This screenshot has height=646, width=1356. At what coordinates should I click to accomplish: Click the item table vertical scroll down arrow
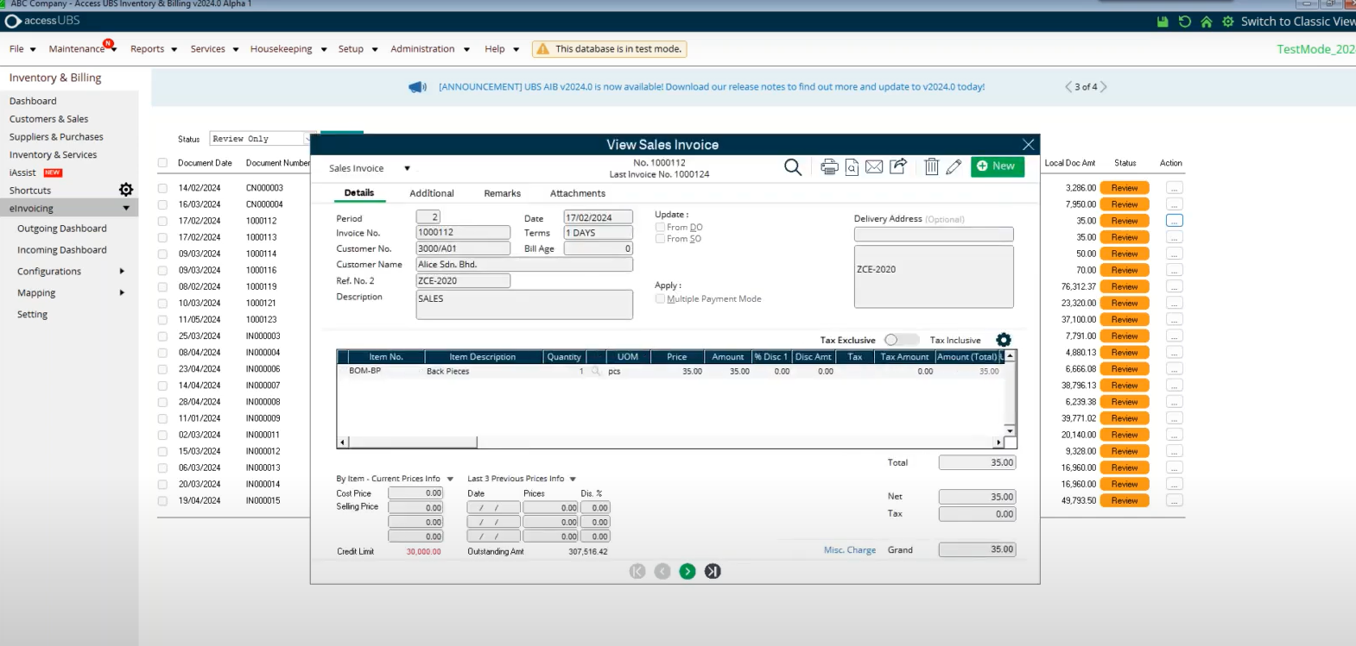pyautogui.click(x=1010, y=430)
